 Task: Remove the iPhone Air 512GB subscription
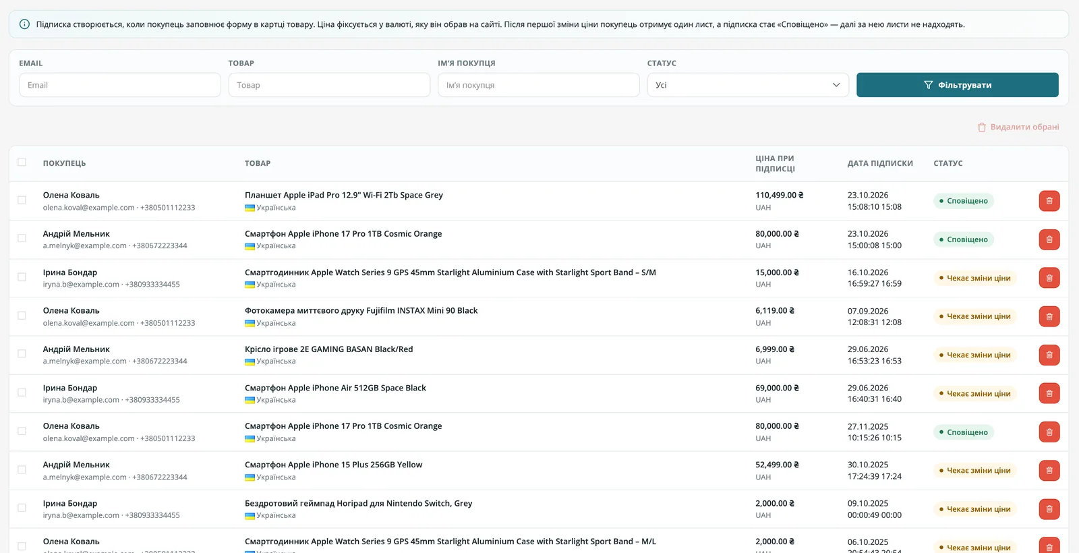[1049, 393]
